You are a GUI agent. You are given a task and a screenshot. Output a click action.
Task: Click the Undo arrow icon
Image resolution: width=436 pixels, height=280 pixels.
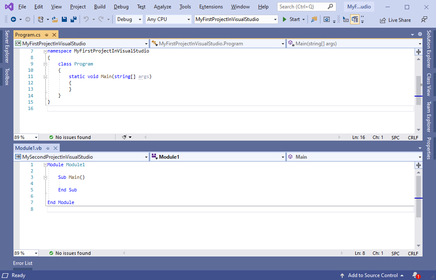click(x=87, y=19)
